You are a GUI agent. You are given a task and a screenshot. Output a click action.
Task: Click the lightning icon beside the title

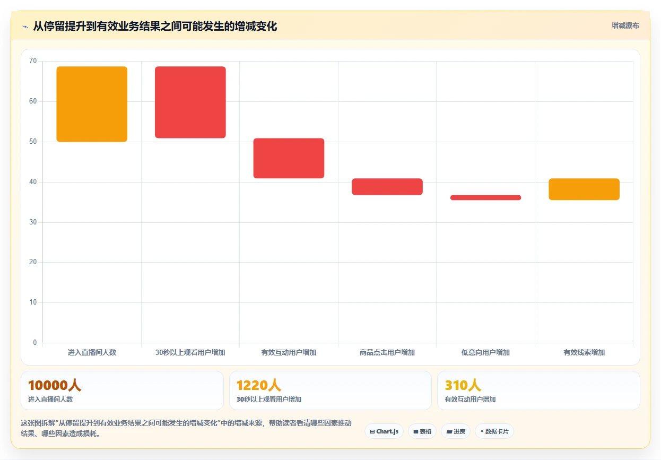pos(25,27)
